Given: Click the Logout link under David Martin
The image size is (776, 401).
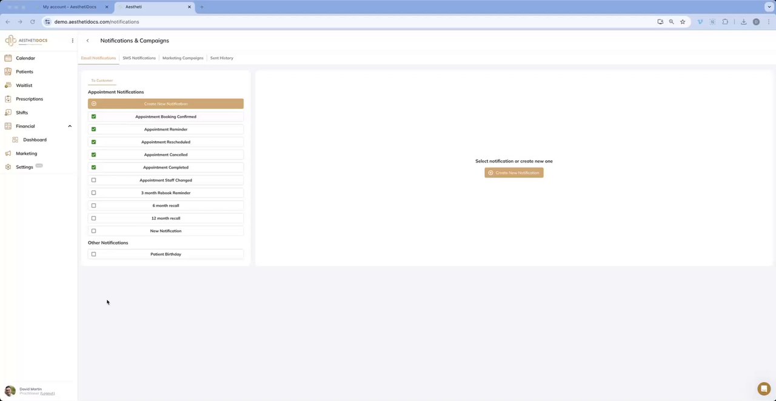Looking at the screenshot, I should tap(47, 393).
